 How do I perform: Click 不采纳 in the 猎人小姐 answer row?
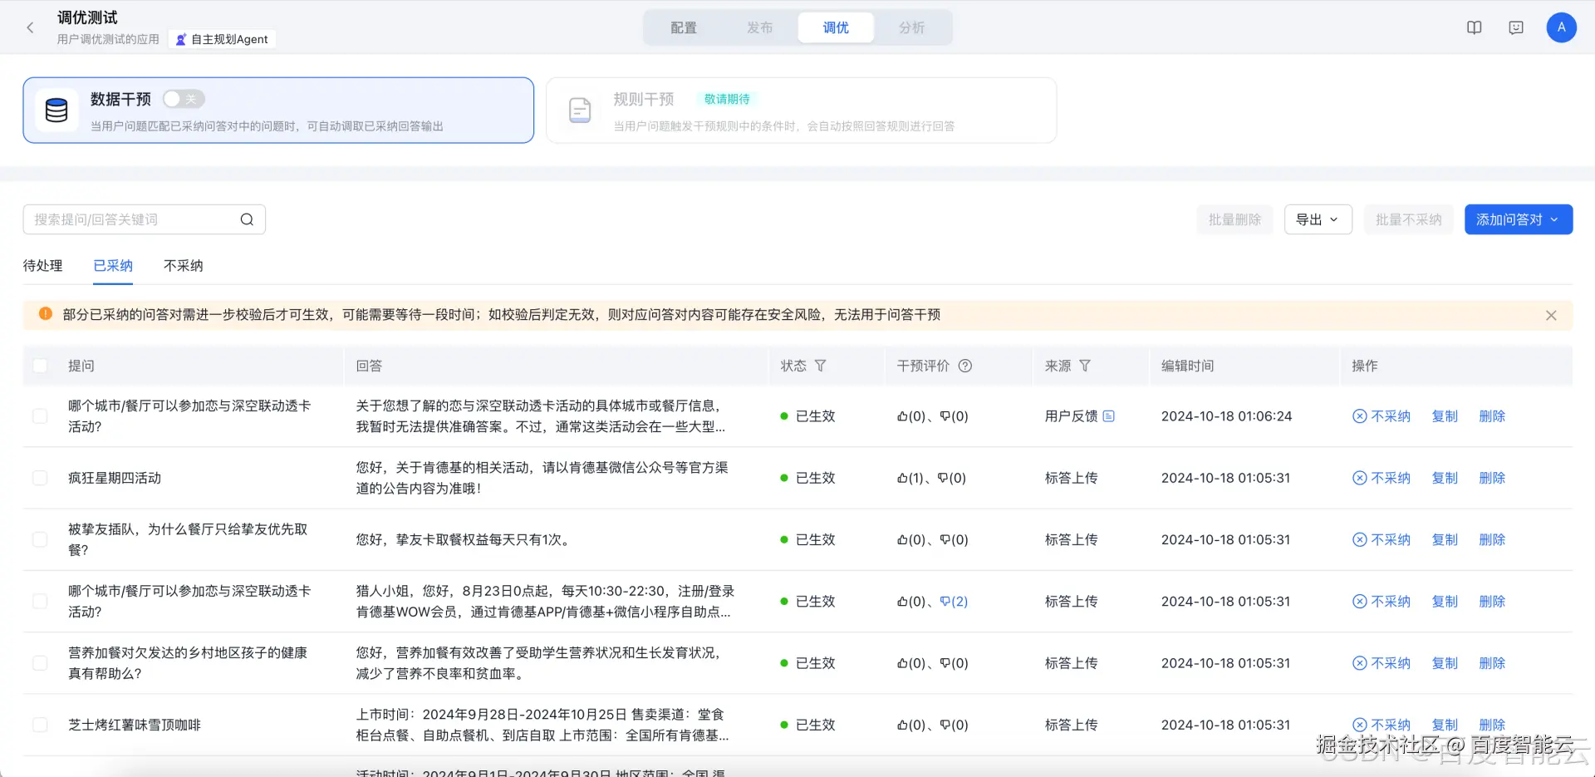click(x=1382, y=602)
